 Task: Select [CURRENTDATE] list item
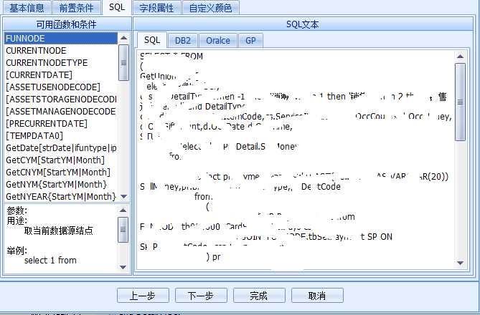click(60, 75)
